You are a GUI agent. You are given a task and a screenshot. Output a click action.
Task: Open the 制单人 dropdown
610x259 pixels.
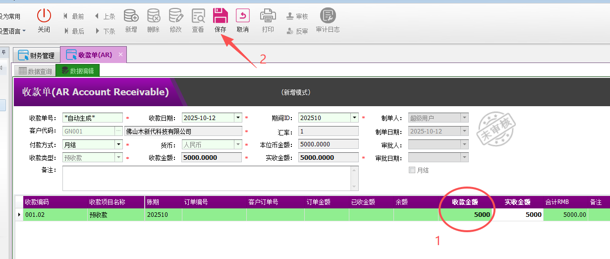tap(464, 118)
